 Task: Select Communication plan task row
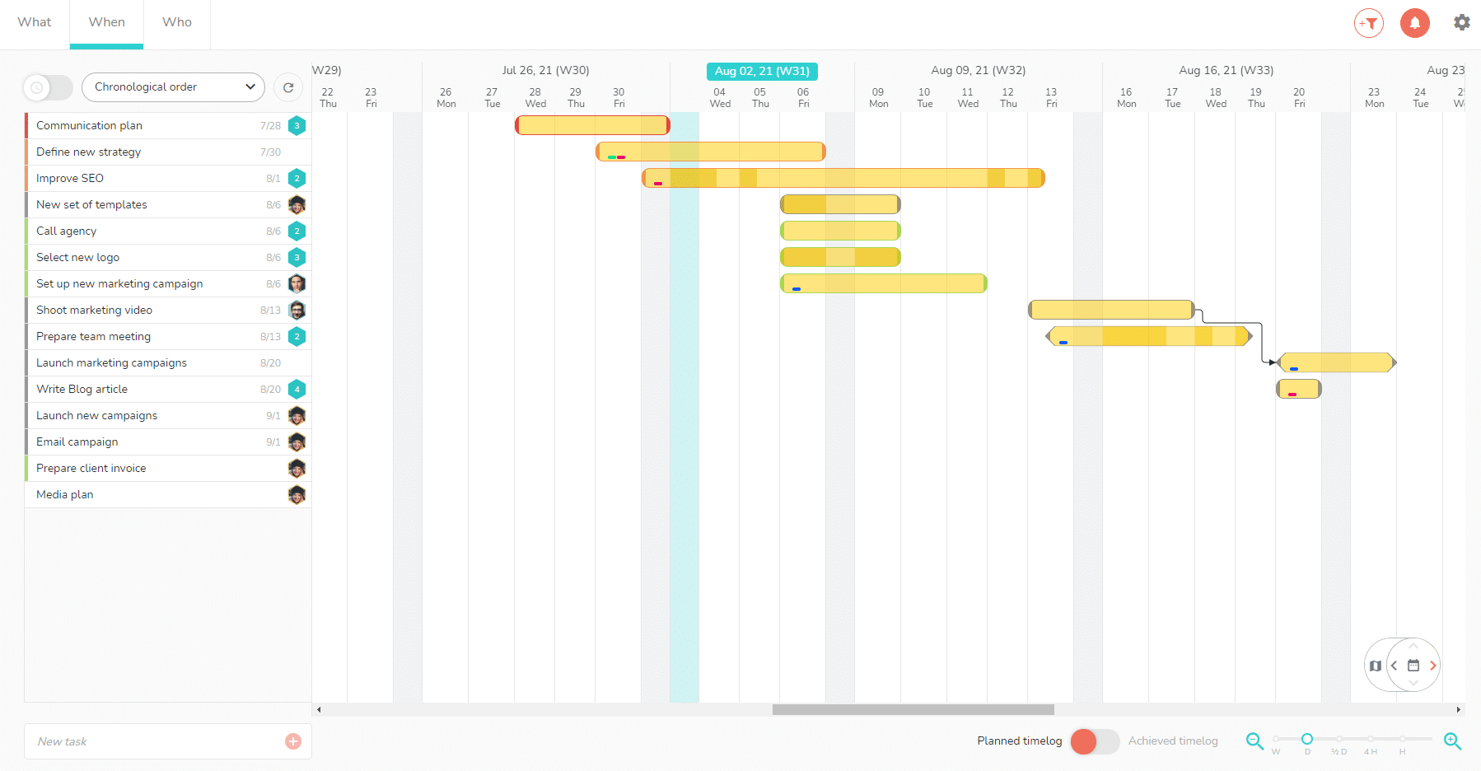(x=168, y=125)
